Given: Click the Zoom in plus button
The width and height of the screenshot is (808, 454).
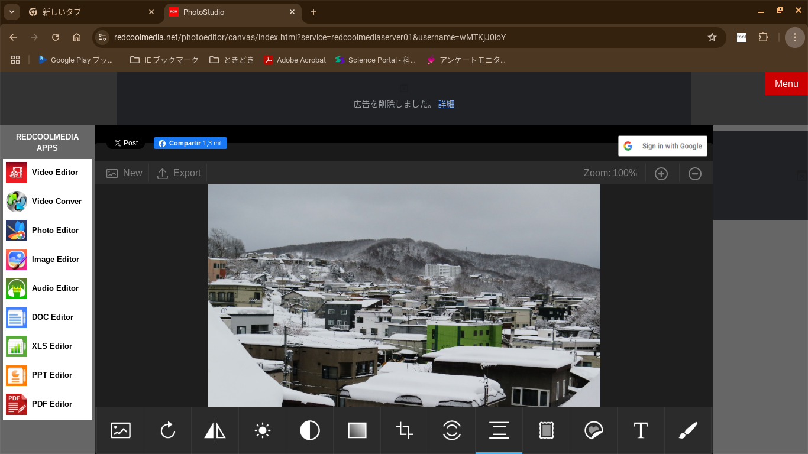Looking at the screenshot, I should click(x=661, y=173).
